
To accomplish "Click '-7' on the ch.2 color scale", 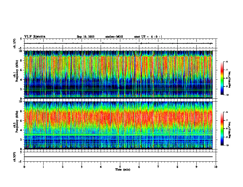I will (x=226, y=120).
